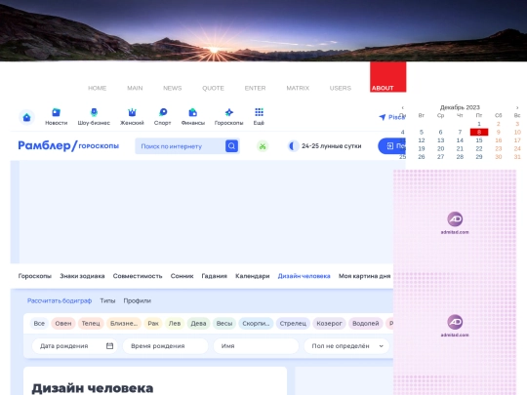Open the Профили subsection
This screenshot has height=395, width=527.
[138, 300]
